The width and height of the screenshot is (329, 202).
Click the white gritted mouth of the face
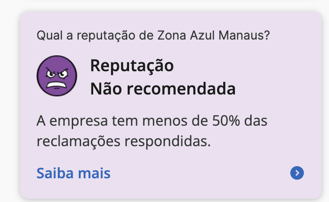click(x=57, y=84)
